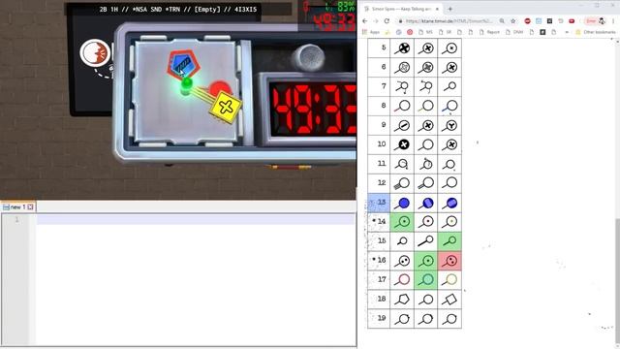Screen dimensions: 620x349
Task: Click row 7 middle symbol in table
Action: pos(426,86)
